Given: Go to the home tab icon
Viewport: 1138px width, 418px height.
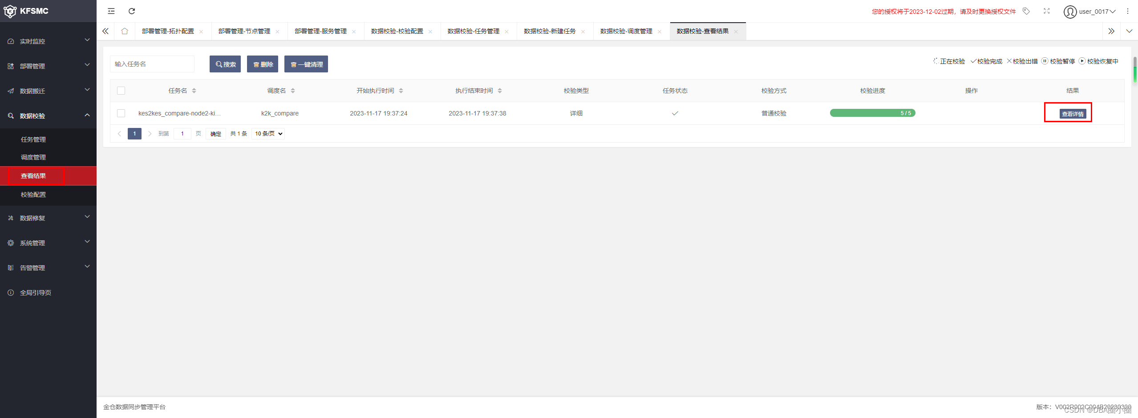Looking at the screenshot, I should [x=125, y=31].
